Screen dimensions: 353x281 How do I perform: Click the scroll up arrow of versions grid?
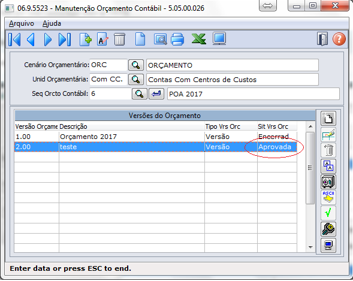310,126
